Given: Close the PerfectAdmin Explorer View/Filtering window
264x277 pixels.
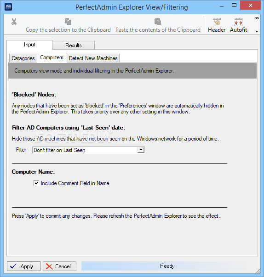Looking at the screenshot, I should 250,6.
